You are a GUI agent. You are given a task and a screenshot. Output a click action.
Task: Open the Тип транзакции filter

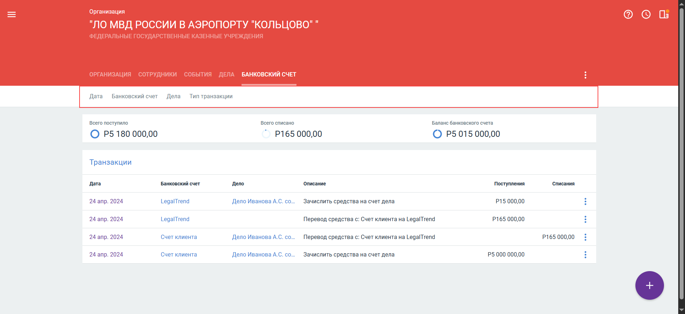[211, 96]
